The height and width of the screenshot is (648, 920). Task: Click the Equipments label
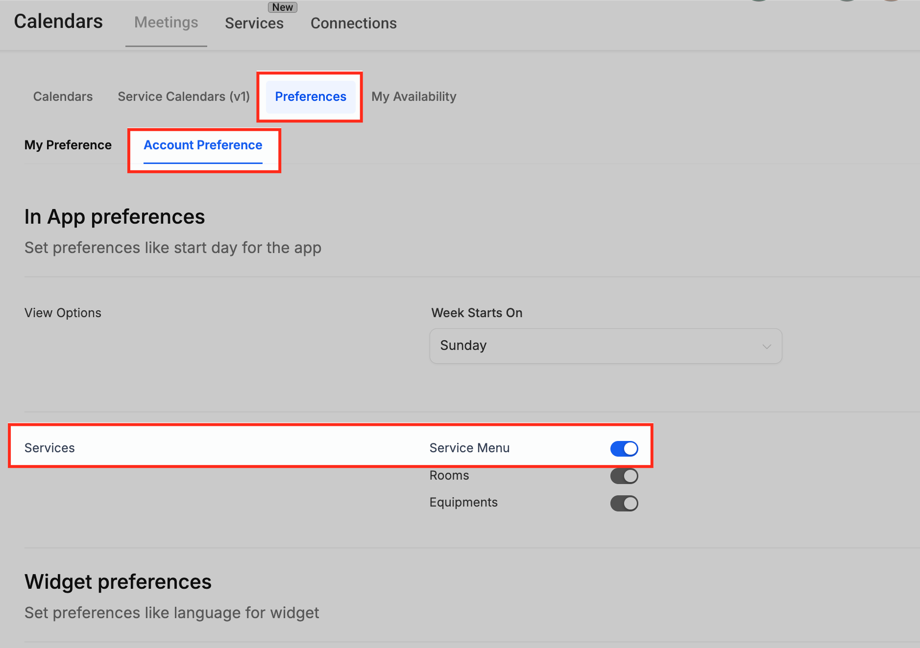coord(463,503)
